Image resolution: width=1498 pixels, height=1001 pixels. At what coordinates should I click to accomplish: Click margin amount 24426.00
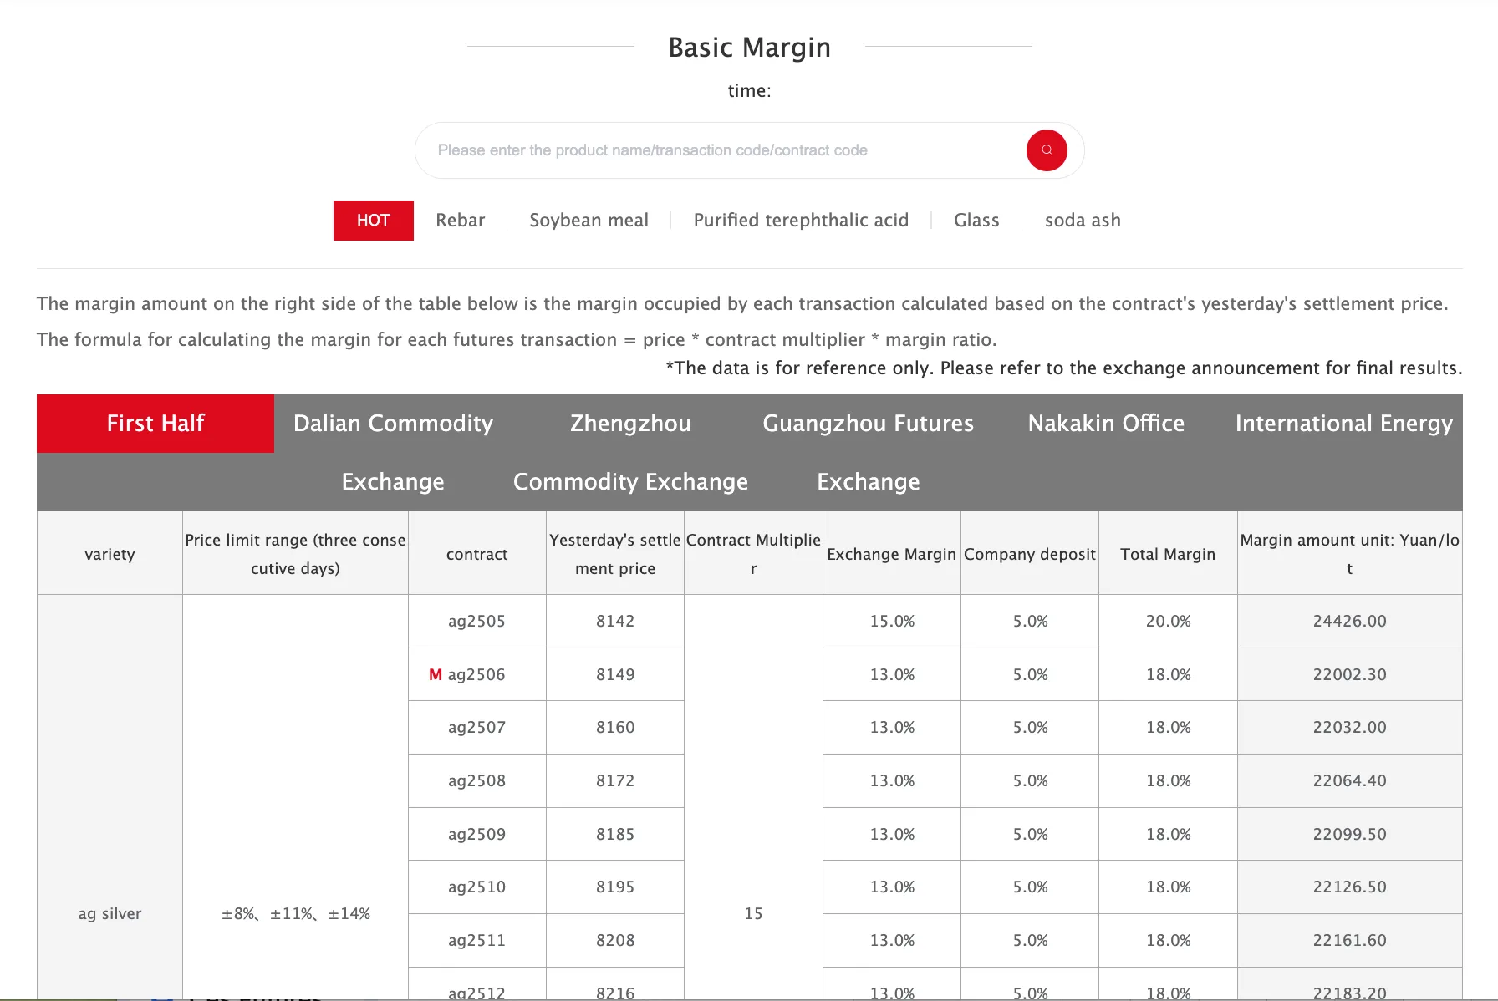[x=1350, y=622]
